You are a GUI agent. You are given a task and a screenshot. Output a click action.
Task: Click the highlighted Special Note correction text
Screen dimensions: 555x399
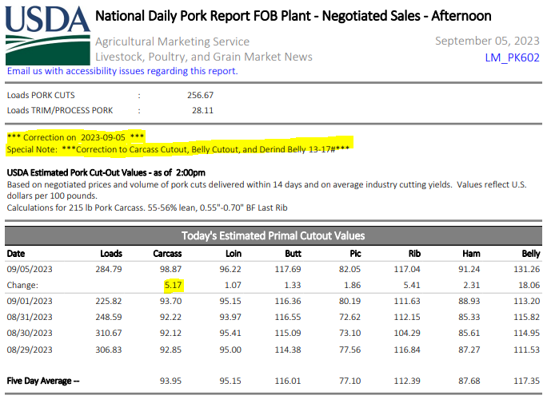pyautogui.click(x=178, y=149)
